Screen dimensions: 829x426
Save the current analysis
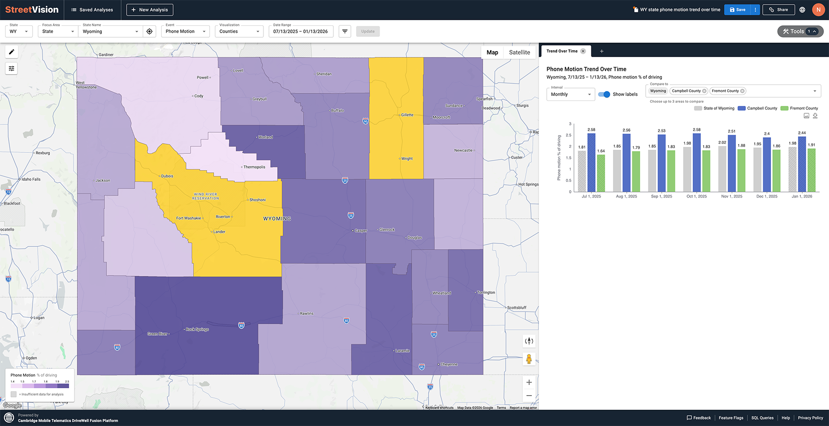click(x=737, y=9)
